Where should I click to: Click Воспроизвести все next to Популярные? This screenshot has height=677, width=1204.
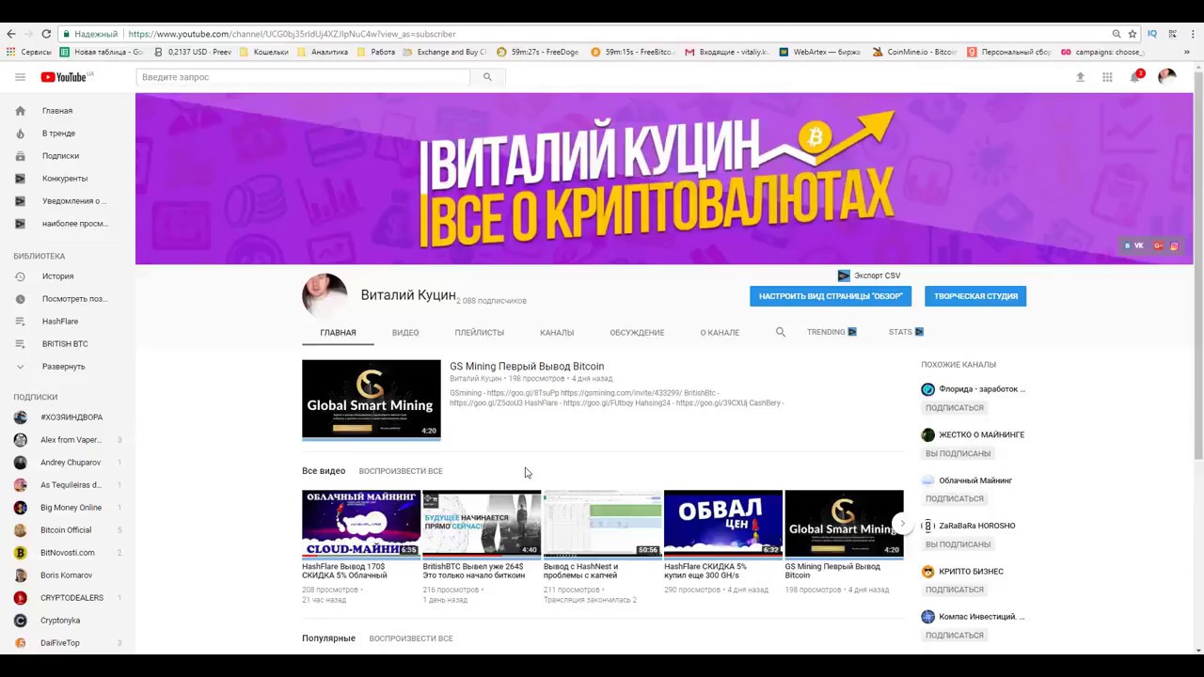(x=411, y=638)
